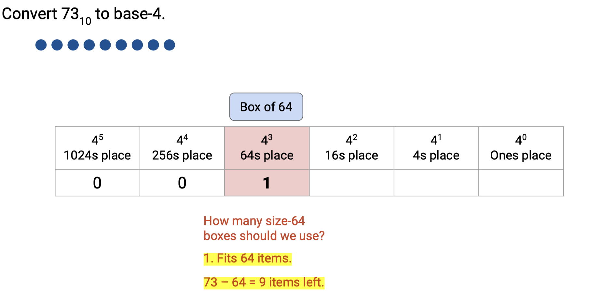Click the highlighted "73 – 64 = 9" line
The image size is (615, 305).
tap(264, 282)
